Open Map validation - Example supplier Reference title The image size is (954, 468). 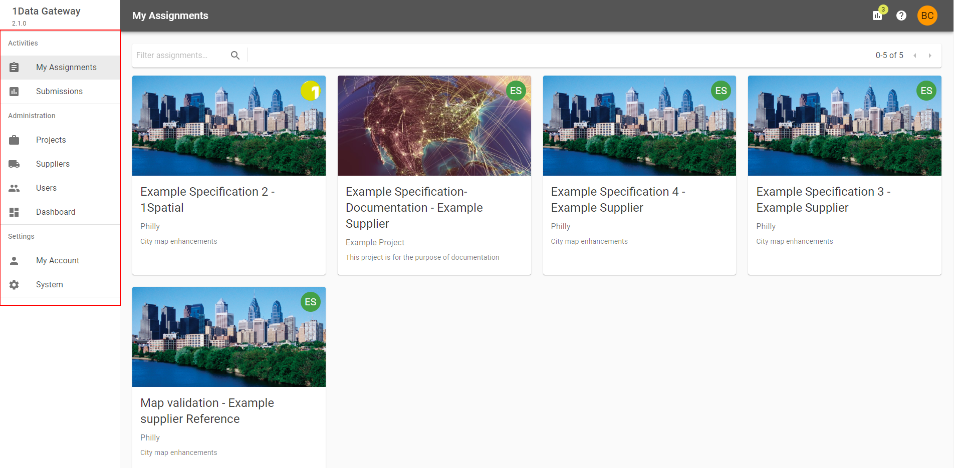click(207, 410)
